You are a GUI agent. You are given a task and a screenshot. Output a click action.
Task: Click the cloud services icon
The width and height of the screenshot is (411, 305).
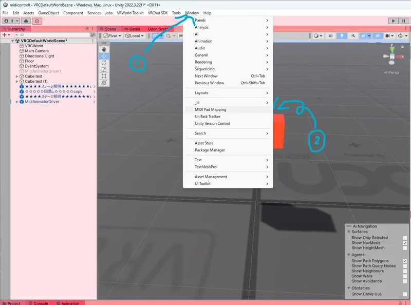click(25, 21)
